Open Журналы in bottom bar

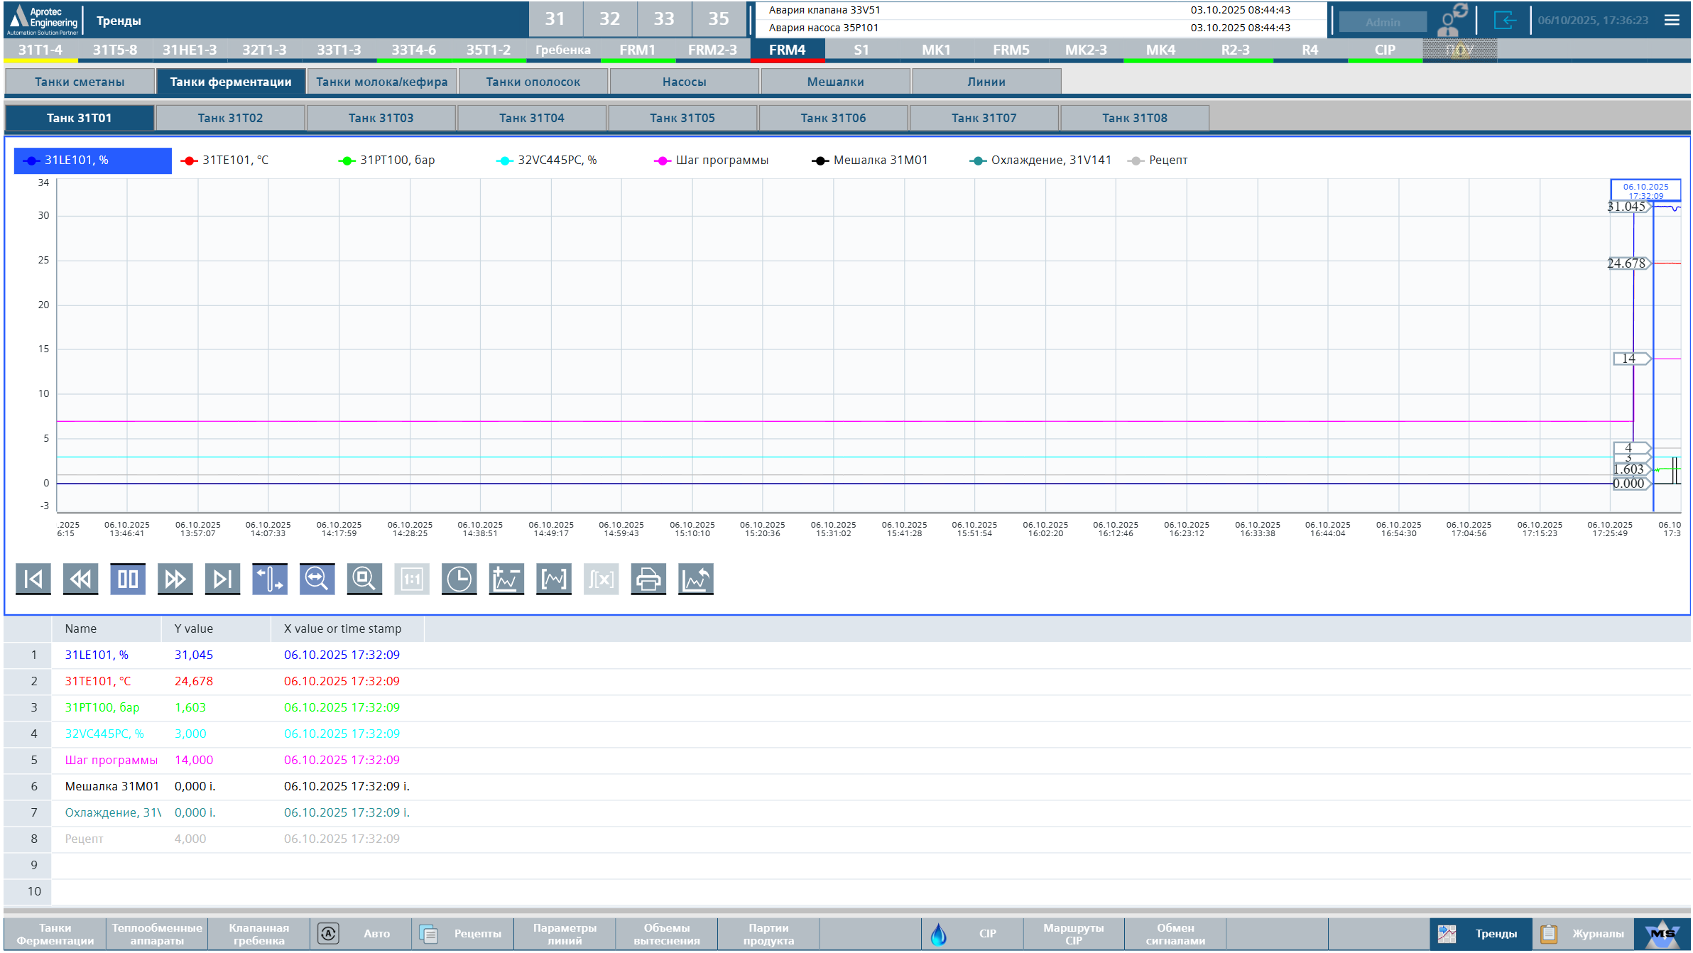(1582, 933)
